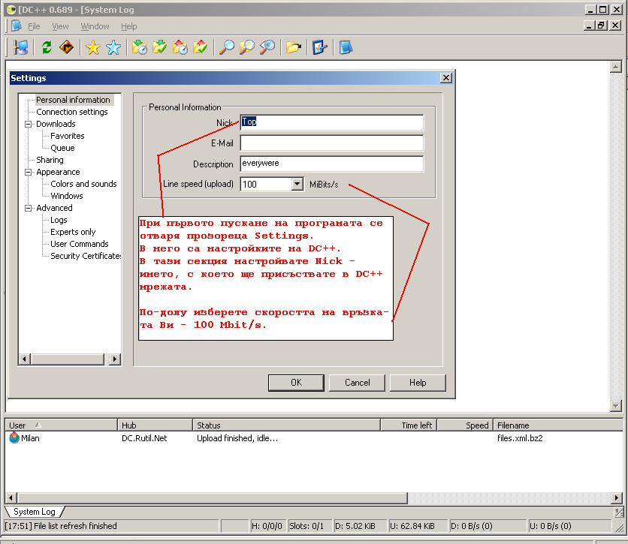
Task: Click the orange Follow redirect icon
Action: pyautogui.click(x=67, y=47)
